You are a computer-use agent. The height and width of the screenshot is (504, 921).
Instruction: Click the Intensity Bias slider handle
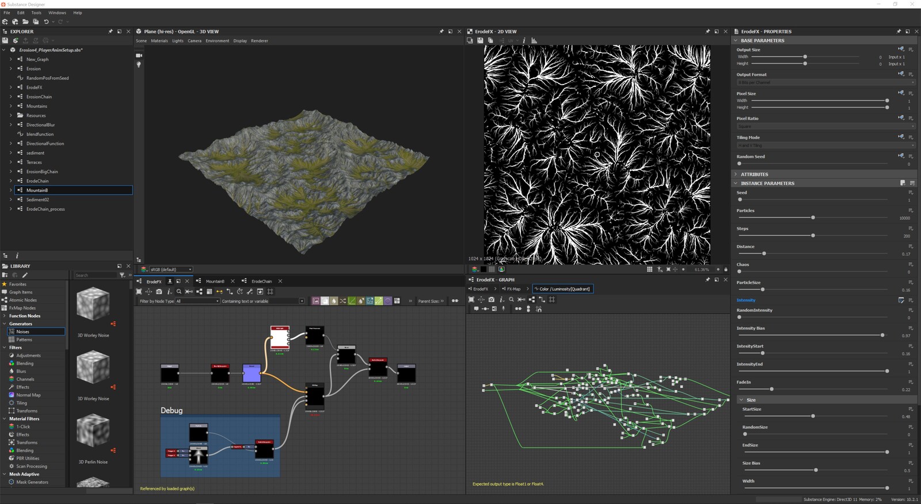tap(882, 335)
